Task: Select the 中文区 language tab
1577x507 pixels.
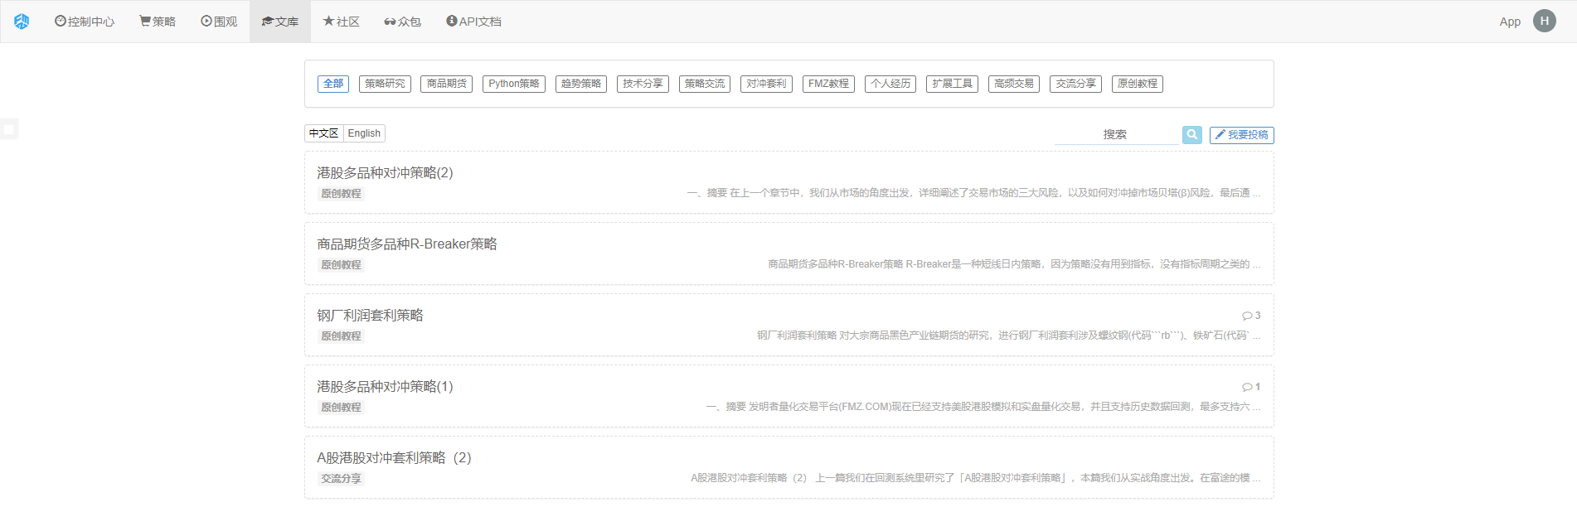Action: 323,133
